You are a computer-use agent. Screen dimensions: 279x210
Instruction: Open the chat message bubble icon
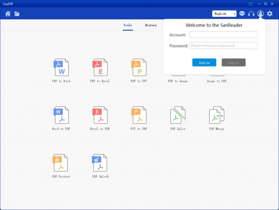coord(242,14)
